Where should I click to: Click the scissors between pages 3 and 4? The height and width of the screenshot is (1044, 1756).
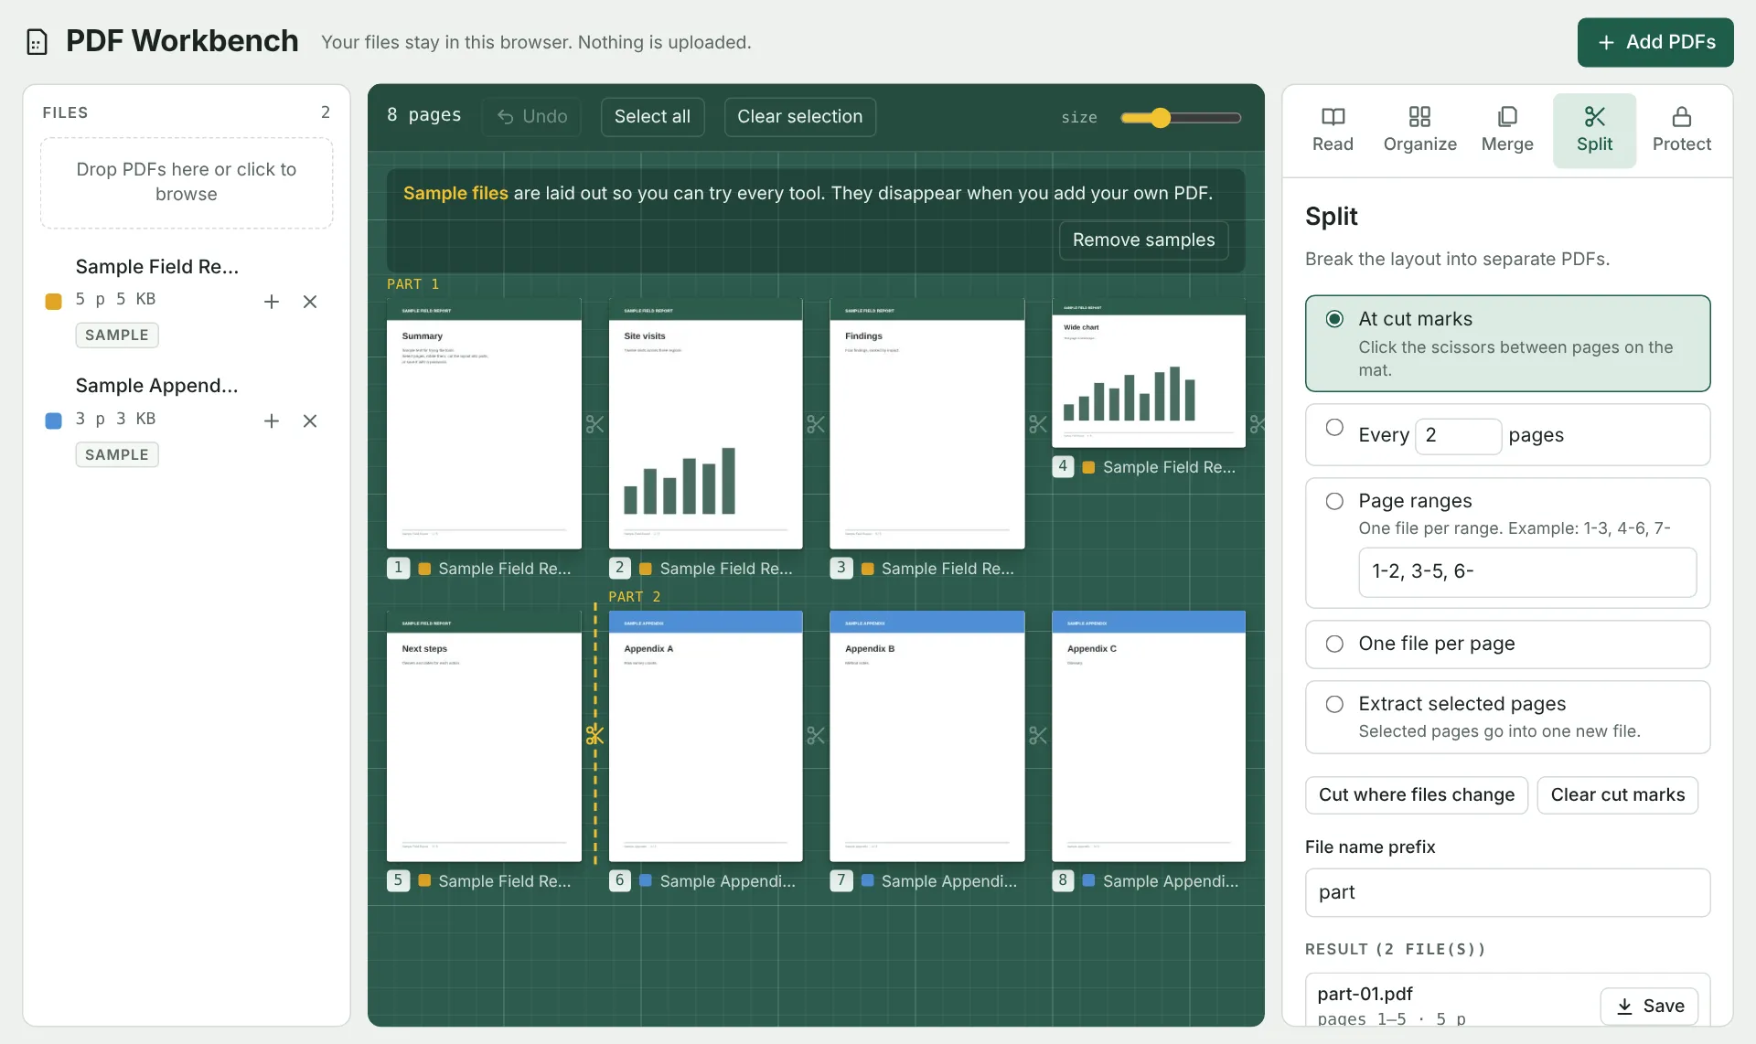(x=1038, y=424)
